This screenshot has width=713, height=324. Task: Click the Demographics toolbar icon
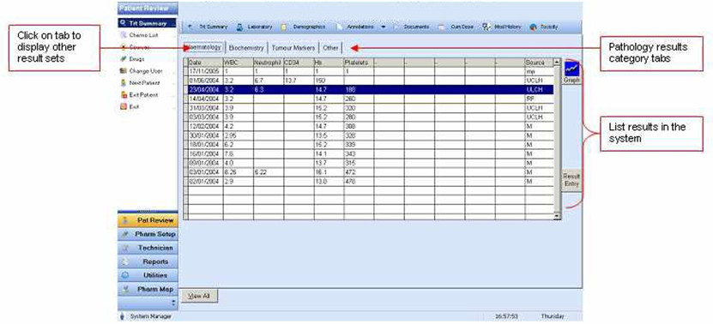tap(284, 27)
